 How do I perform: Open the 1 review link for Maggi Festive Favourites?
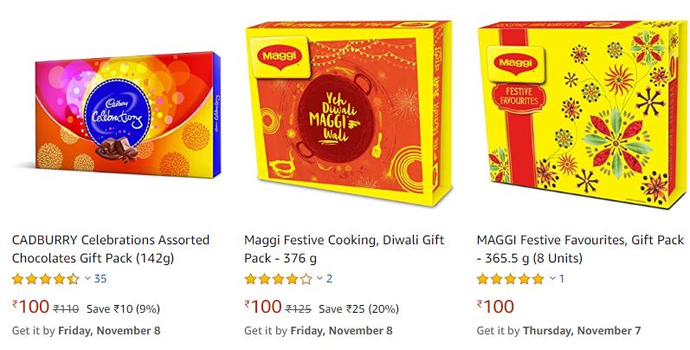[x=562, y=279]
